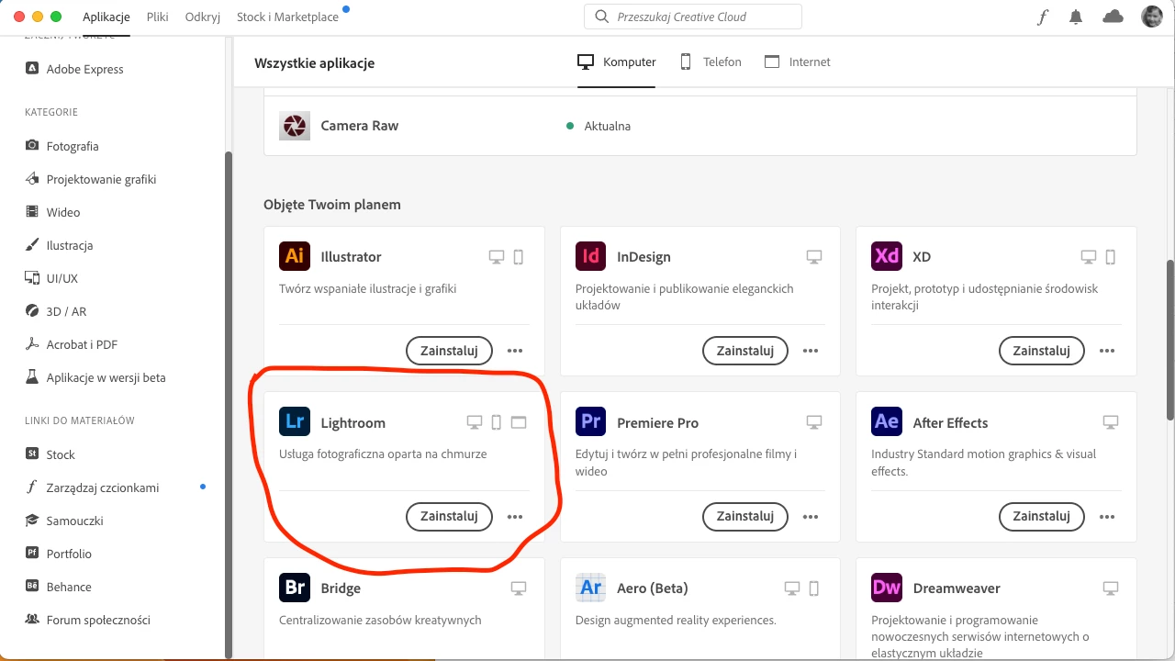This screenshot has height=661, width=1175.
Task: Open more options for Lightroom
Action: coord(515,517)
